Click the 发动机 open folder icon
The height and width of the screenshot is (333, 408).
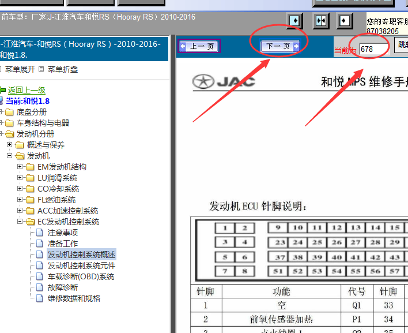(x=20, y=156)
